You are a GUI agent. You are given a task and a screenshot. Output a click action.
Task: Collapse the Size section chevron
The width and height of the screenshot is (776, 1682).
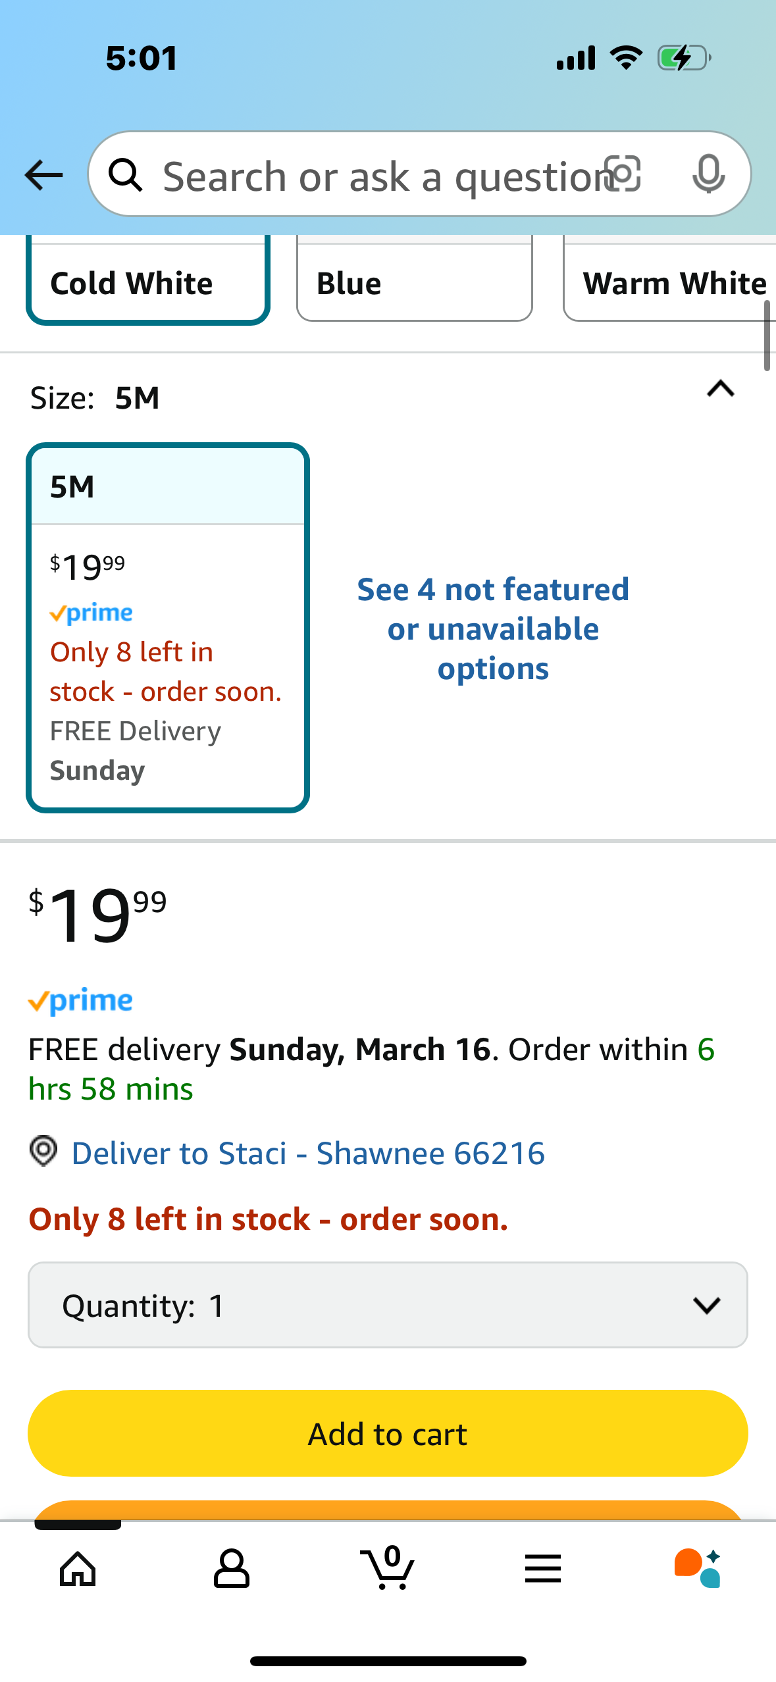[x=721, y=389]
